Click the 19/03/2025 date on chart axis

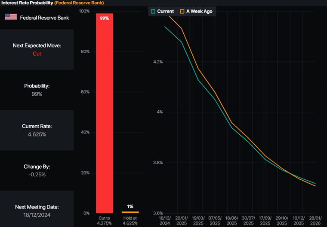tap(198, 221)
